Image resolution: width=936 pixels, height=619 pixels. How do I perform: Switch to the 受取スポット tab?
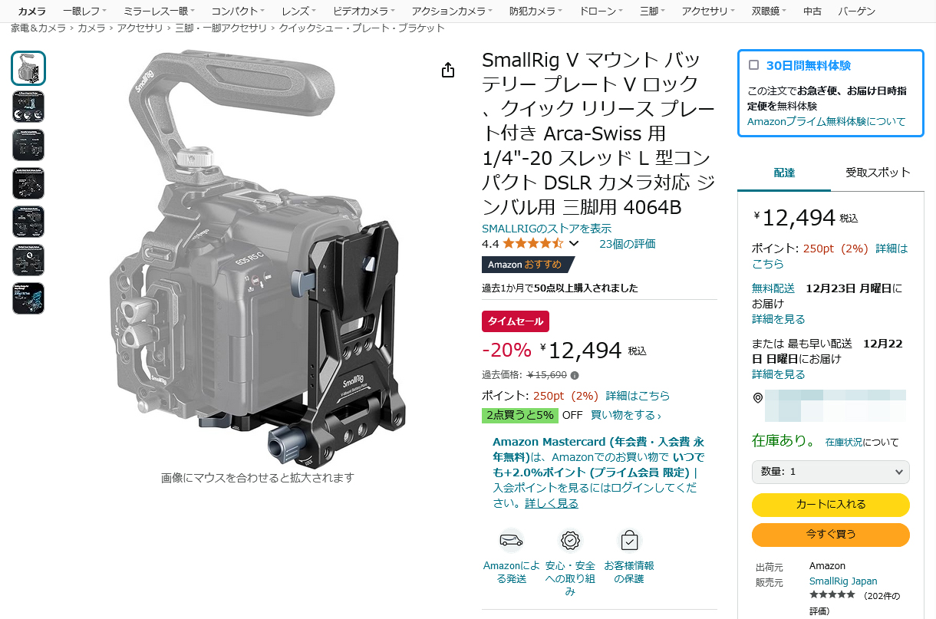[878, 172]
